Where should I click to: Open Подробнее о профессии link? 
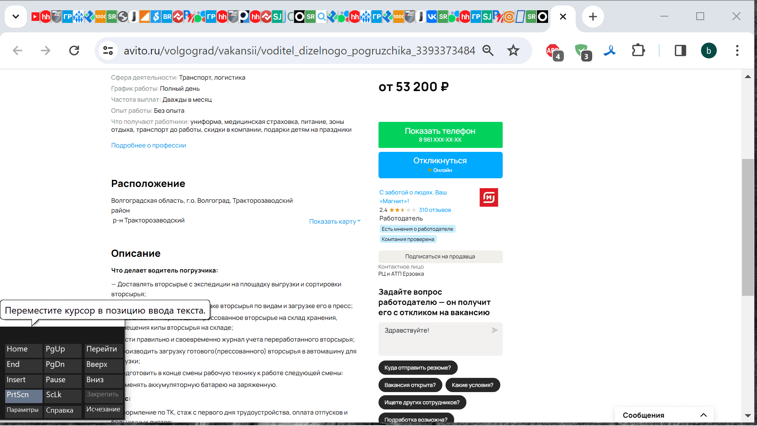pos(148,145)
